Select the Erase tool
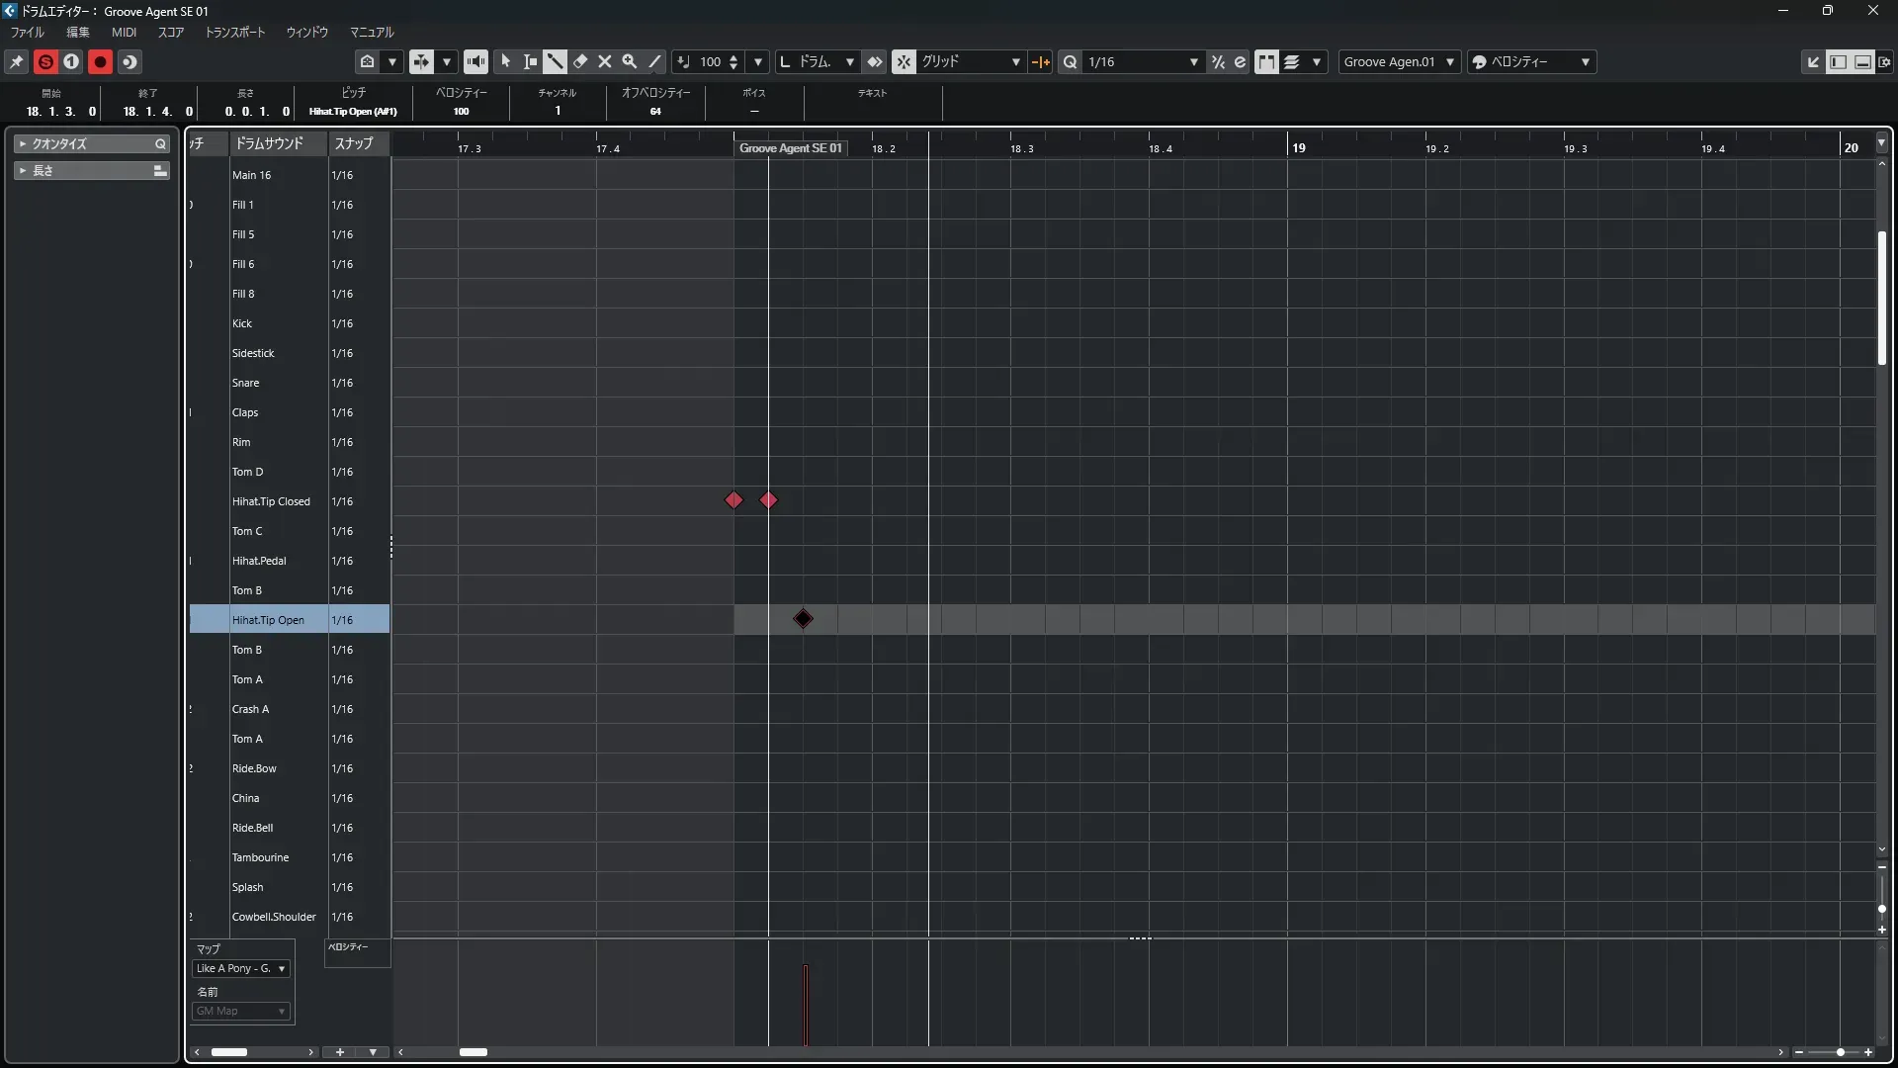This screenshot has width=1898, height=1068. click(x=580, y=61)
